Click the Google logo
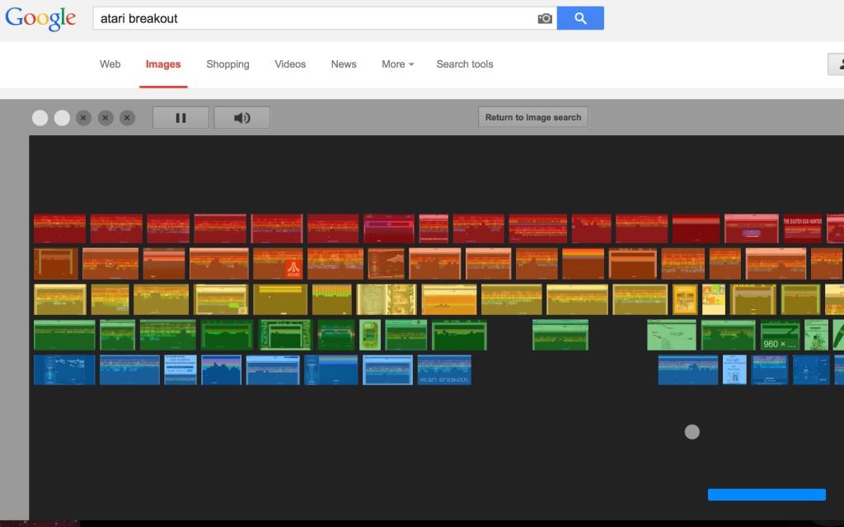844x527 pixels. pos(40,17)
